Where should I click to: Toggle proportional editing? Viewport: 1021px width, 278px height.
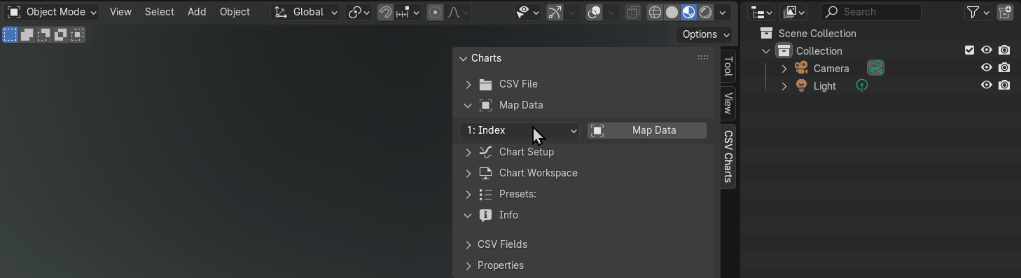pos(436,12)
